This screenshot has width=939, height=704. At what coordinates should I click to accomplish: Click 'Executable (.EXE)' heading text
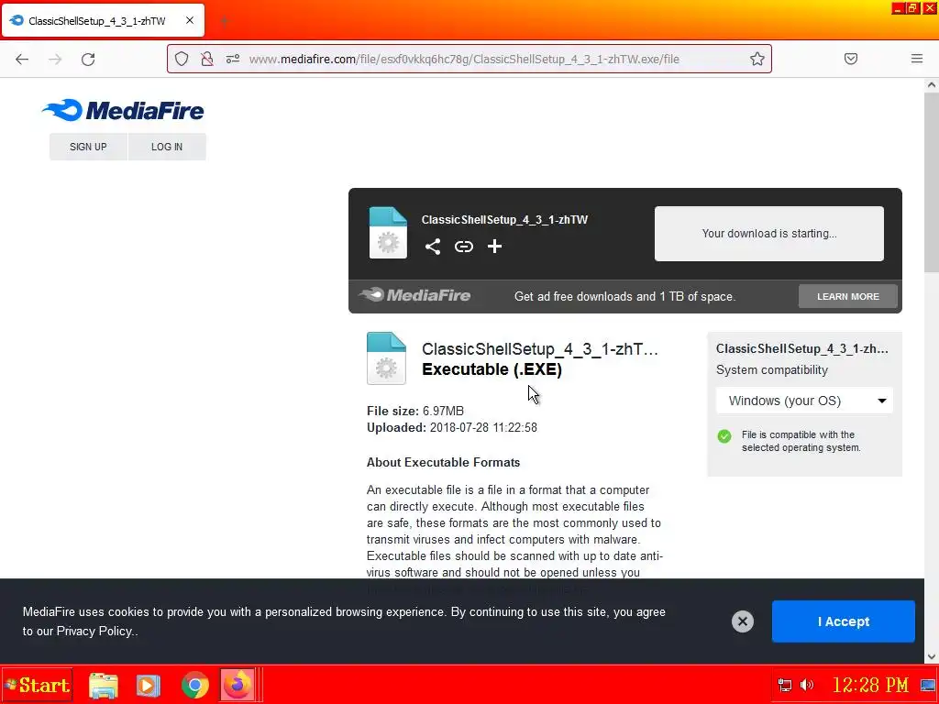click(x=492, y=369)
